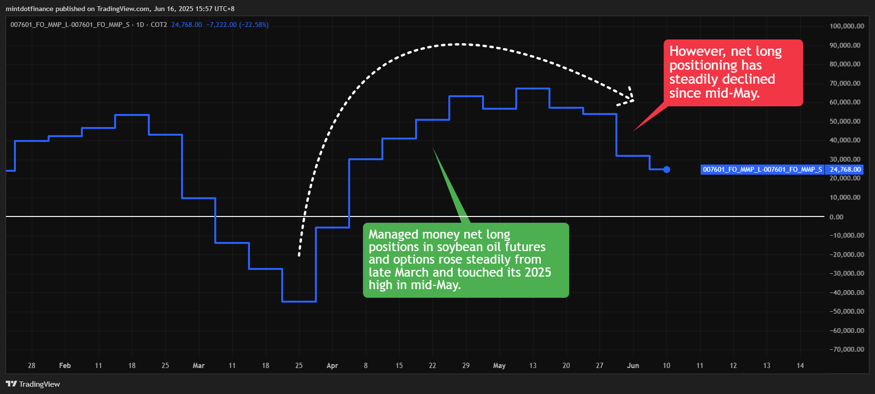Click the Mar label on time axis

198,366
